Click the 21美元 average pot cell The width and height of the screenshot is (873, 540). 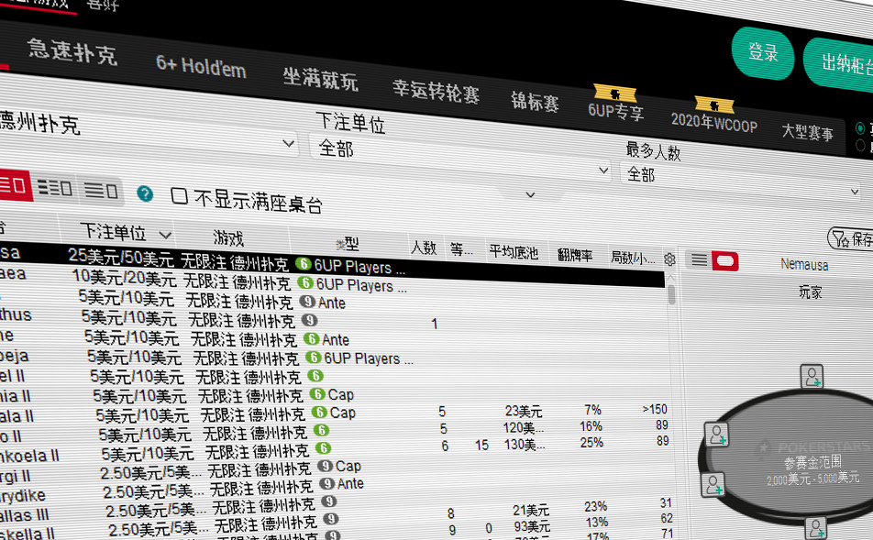tap(531, 510)
